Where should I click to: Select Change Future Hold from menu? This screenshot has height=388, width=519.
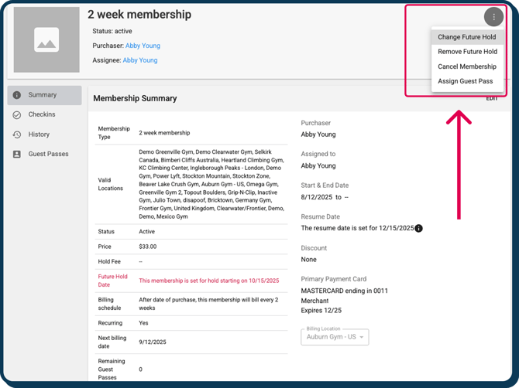466,37
